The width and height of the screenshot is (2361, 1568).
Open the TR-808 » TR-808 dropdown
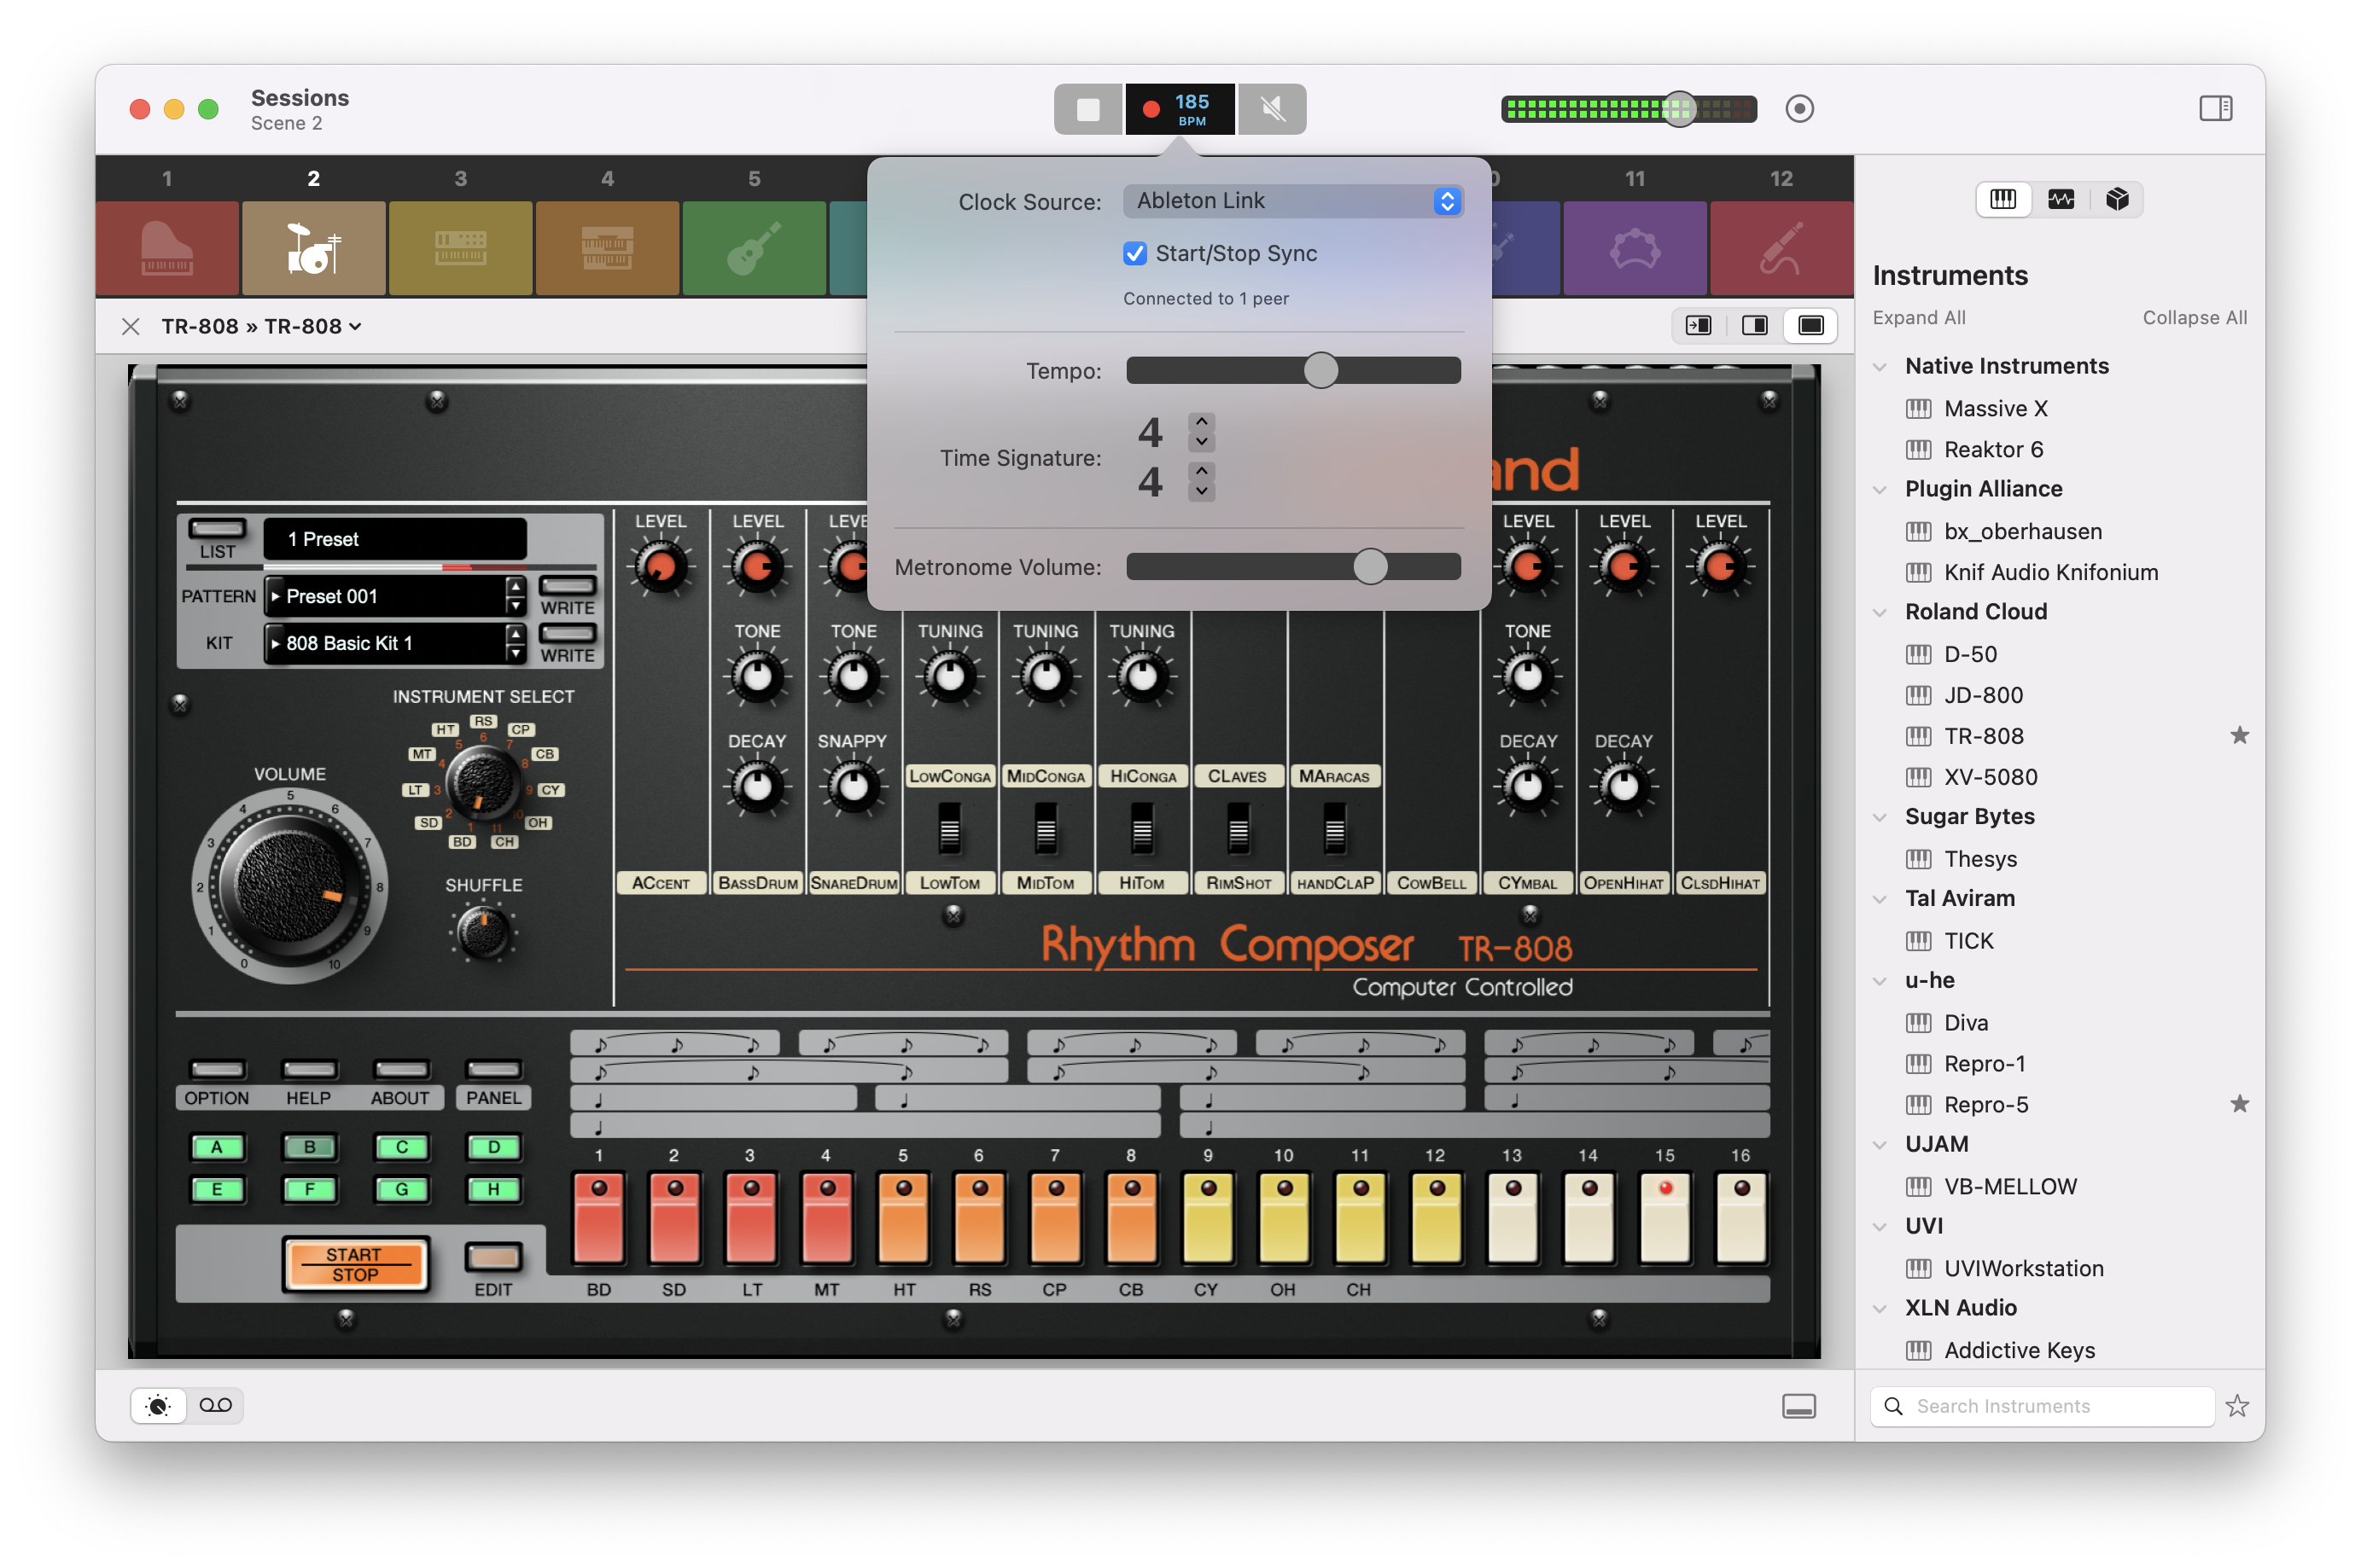(261, 326)
